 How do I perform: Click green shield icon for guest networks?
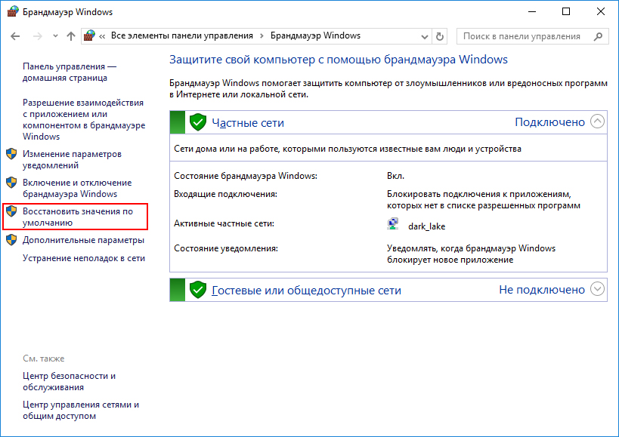(x=197, y=290)
